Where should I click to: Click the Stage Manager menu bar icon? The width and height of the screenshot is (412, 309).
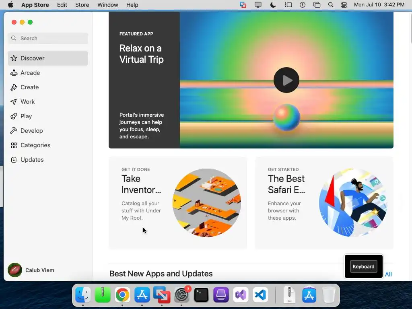pos(288,5)
